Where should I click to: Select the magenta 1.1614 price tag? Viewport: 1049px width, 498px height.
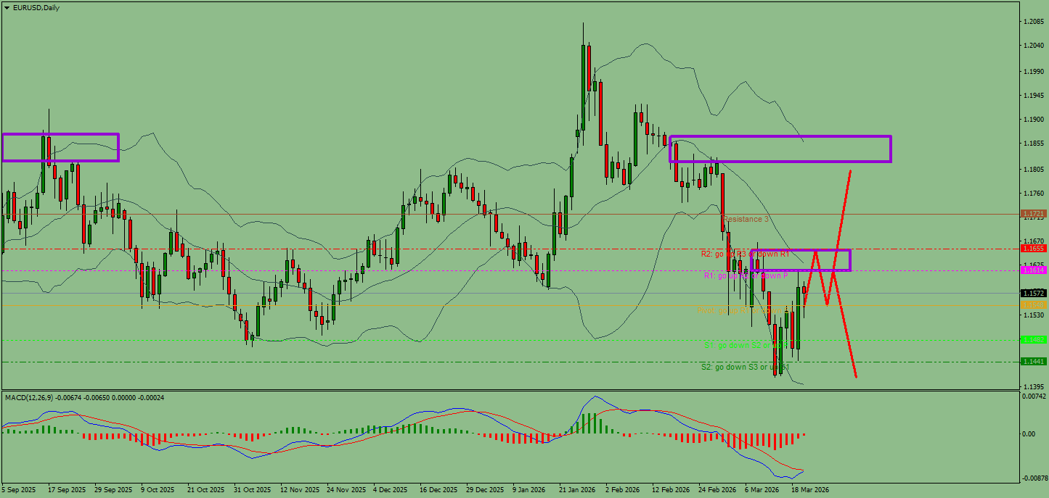point(1033,270)
